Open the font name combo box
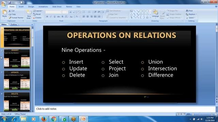 point(53,12)
